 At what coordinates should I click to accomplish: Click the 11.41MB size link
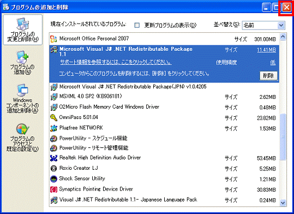[266, 50]
